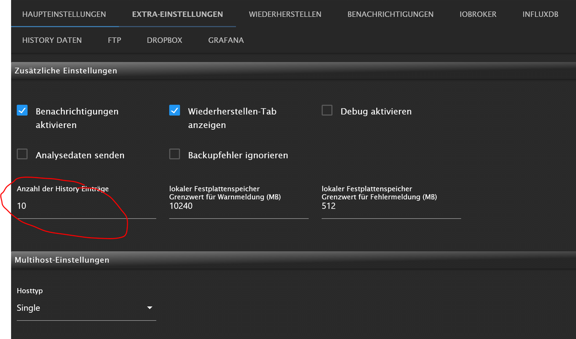This screenshot has height=339, width=576.
Task: Tick the Analysedaten senden checkbox
Action: [x=22, y=154]
